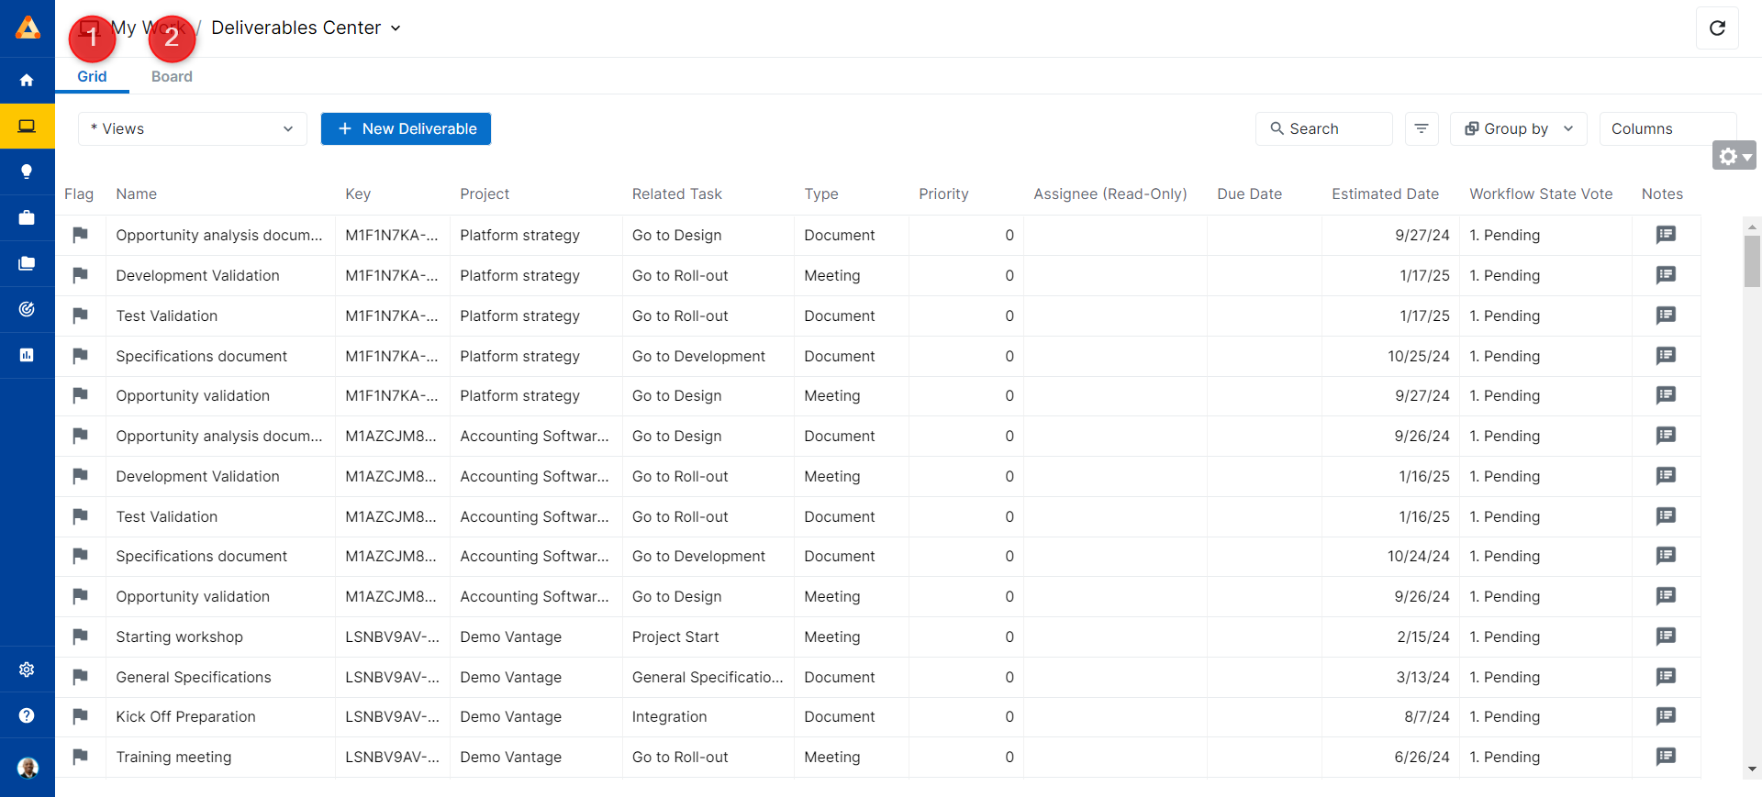
Task: Select the Grid tab
Action: (x=92, y=77)
